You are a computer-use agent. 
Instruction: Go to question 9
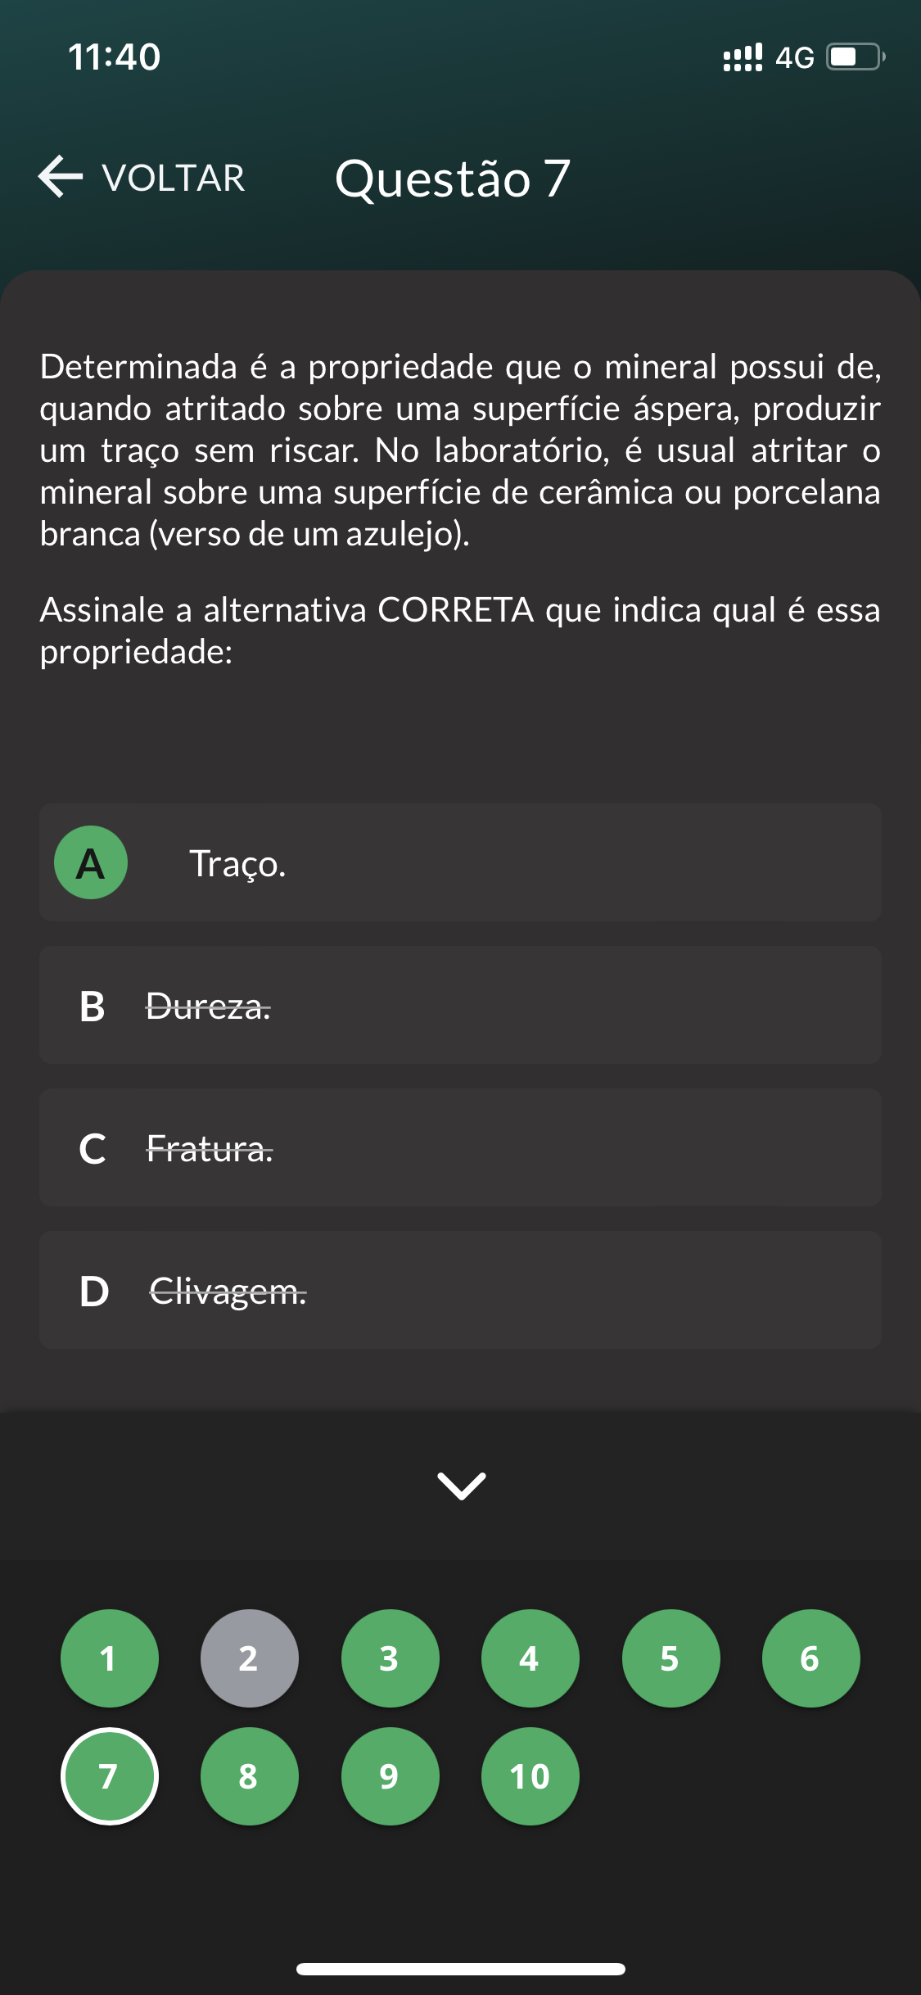pyautogui.click(x=390, y=1776)
